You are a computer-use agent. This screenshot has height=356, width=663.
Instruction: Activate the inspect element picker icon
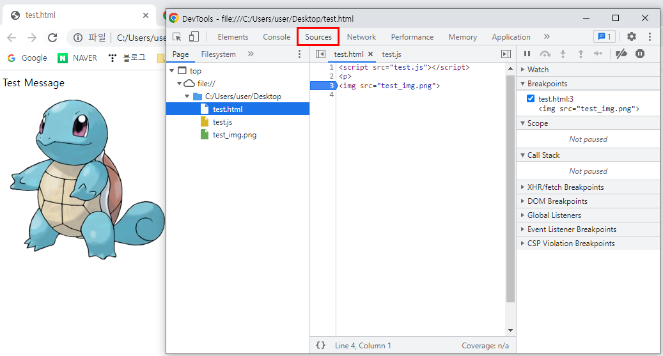click(x=177, y=37)
